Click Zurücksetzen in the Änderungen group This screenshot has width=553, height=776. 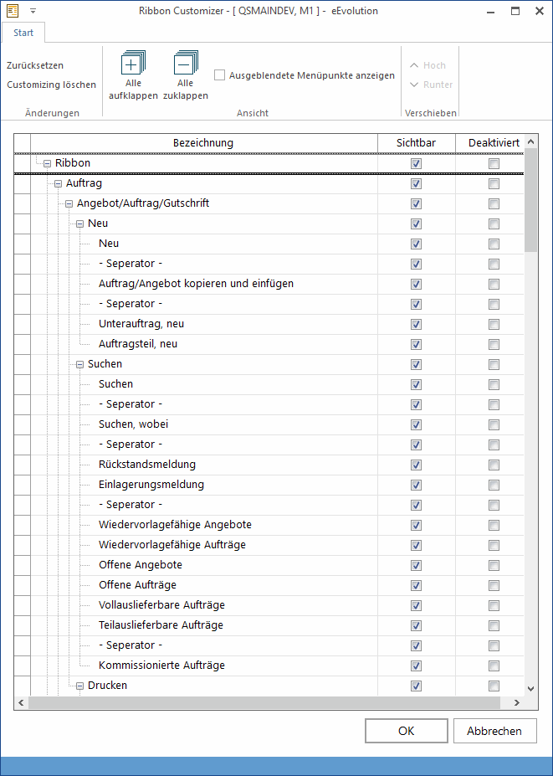click(35, 65)
